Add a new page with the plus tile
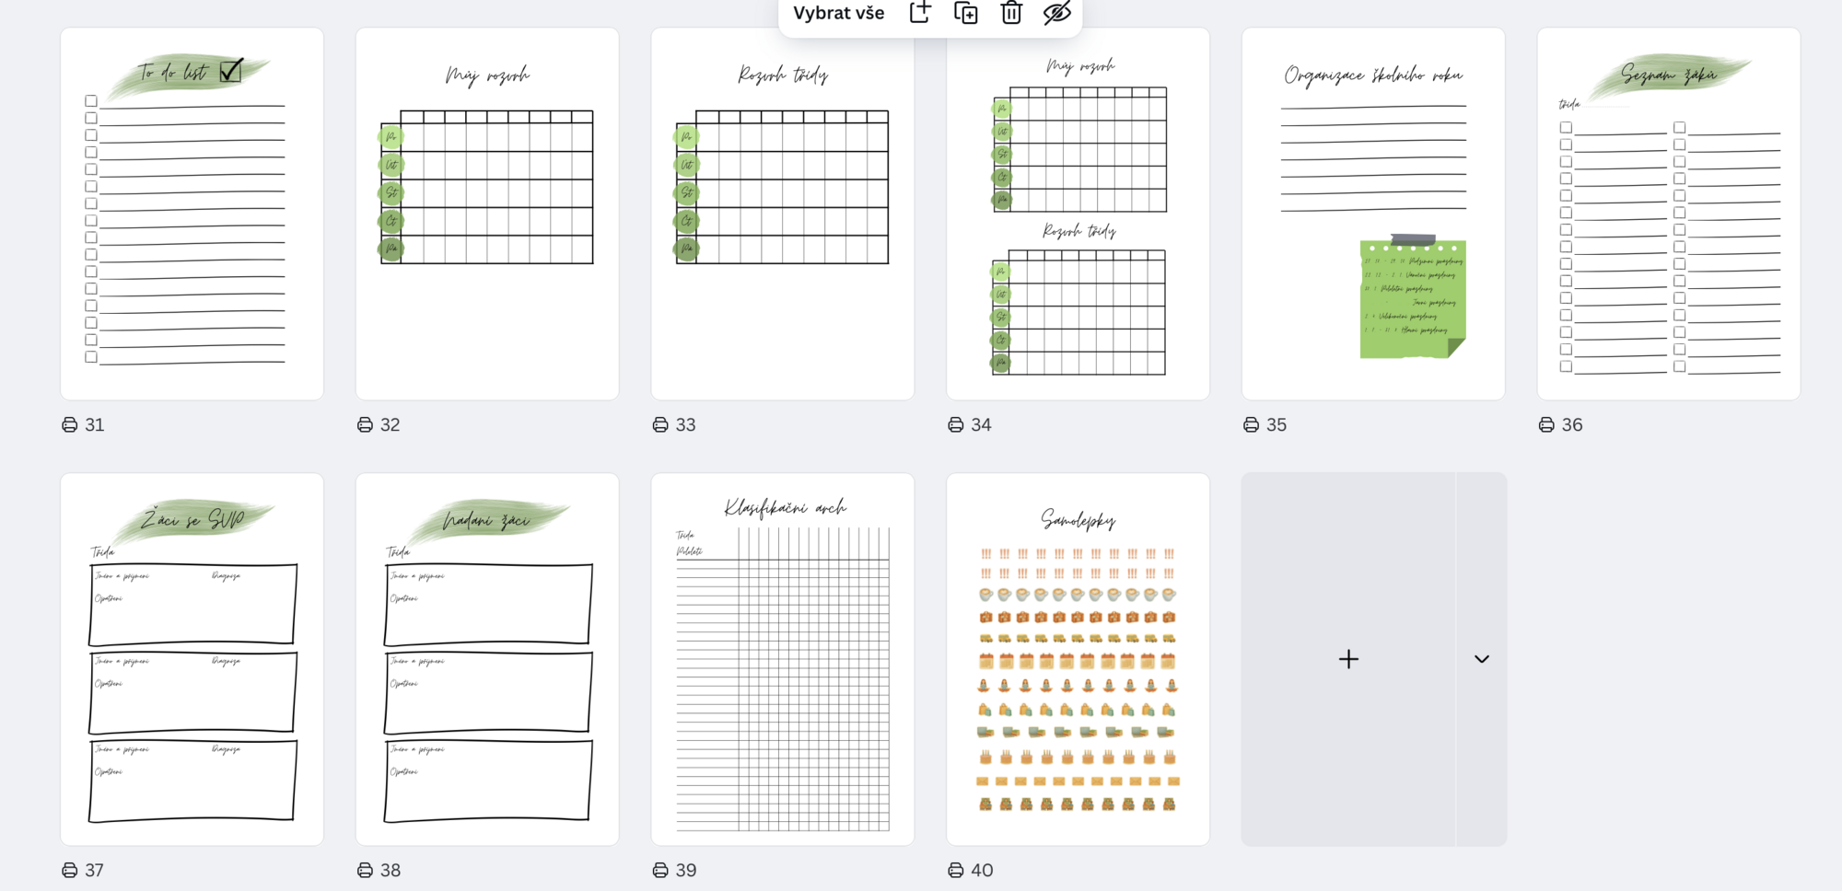 1348,659
